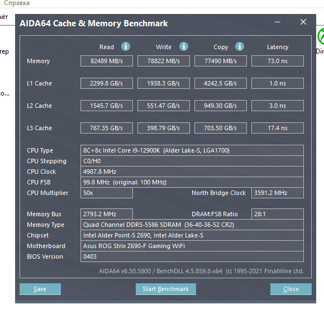The height and width of the screenshot is (309, 324).
Task: Select the Memory Read result field
Action: point(107,61)
